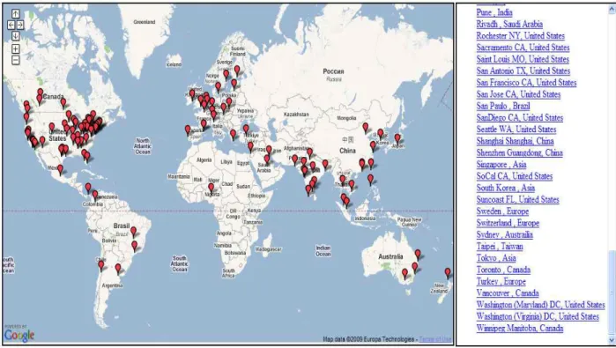Open the San Paulo, Brazil link

pos(503,106)
